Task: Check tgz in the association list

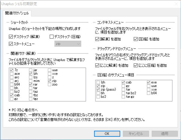Action: pos(31,99)
